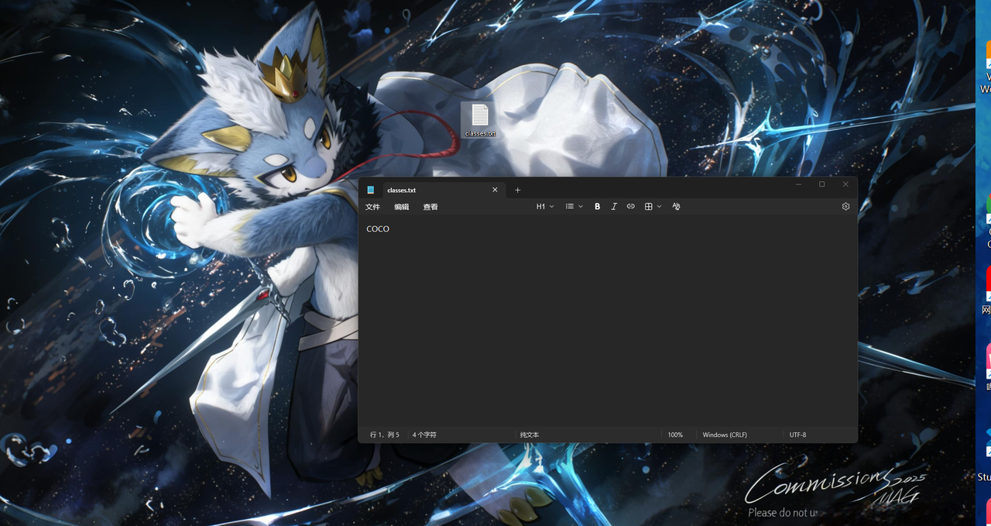Screen dimensions: 991x526
Task: Open the 查看 menu
Action: click(430, 208)
